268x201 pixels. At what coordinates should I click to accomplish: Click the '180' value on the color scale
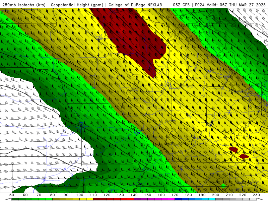(188, 195)
